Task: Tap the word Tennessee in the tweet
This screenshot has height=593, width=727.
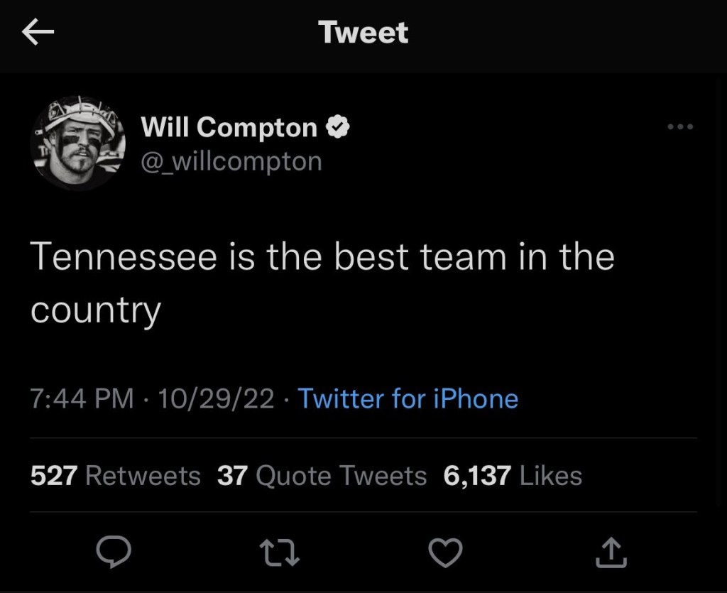Action: pos(124,256)
